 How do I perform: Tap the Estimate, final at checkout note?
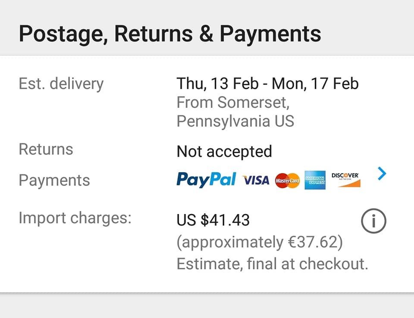(273, 263)
